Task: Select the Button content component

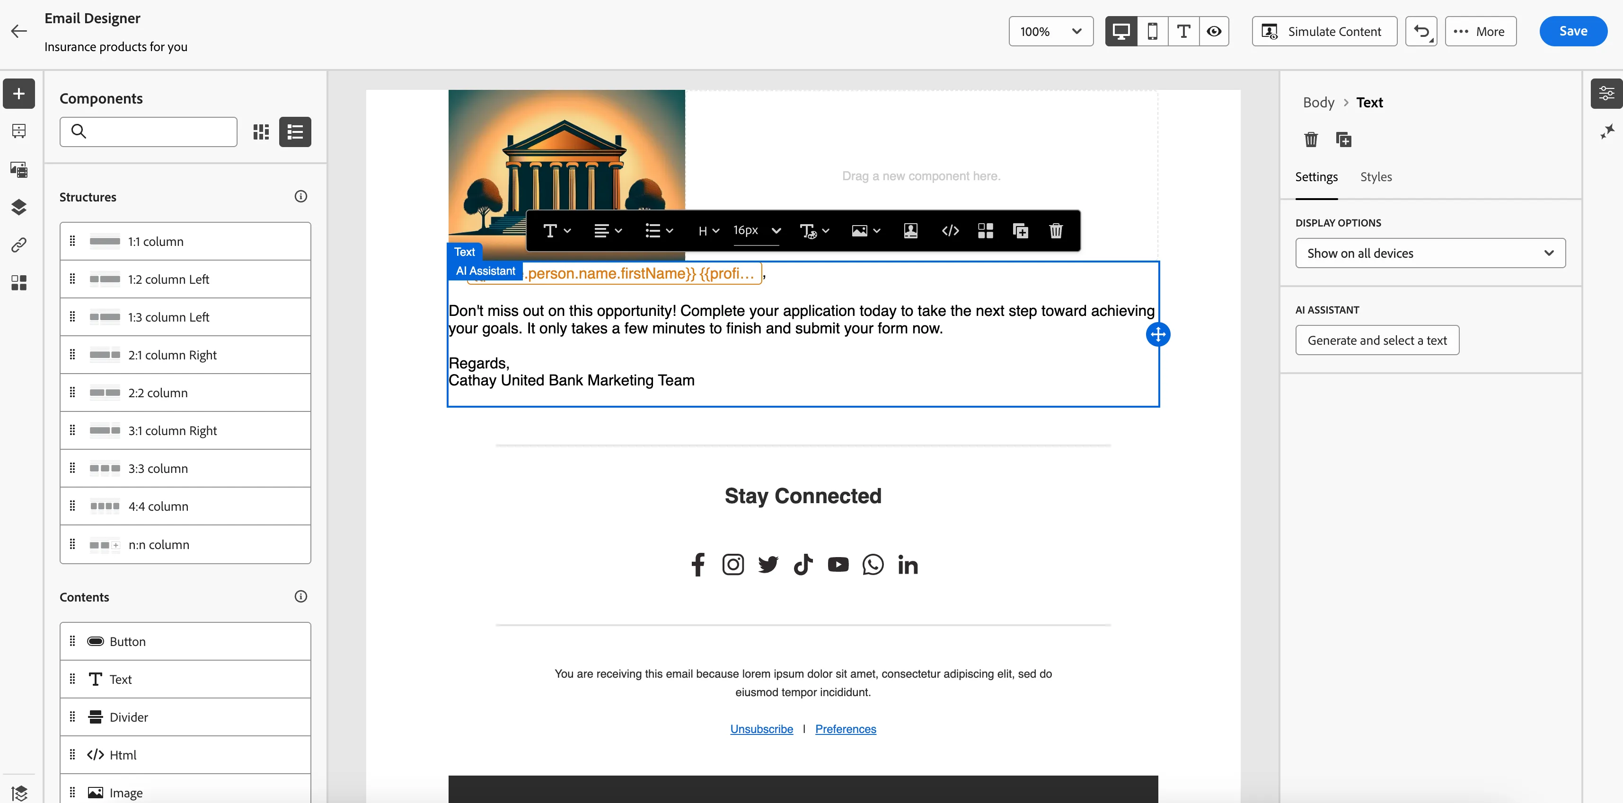Action: pyautogui.click(x=185, y=641)
